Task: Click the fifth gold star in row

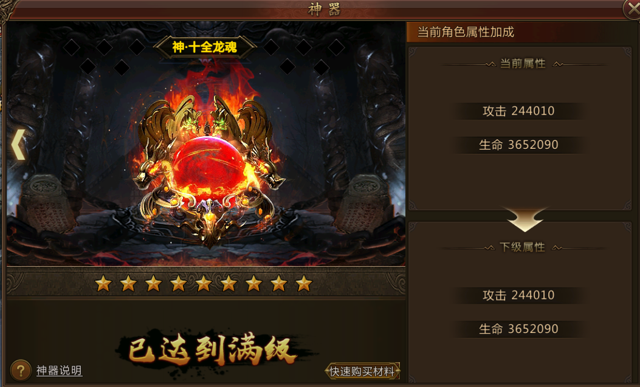Action: click(203, 283)
